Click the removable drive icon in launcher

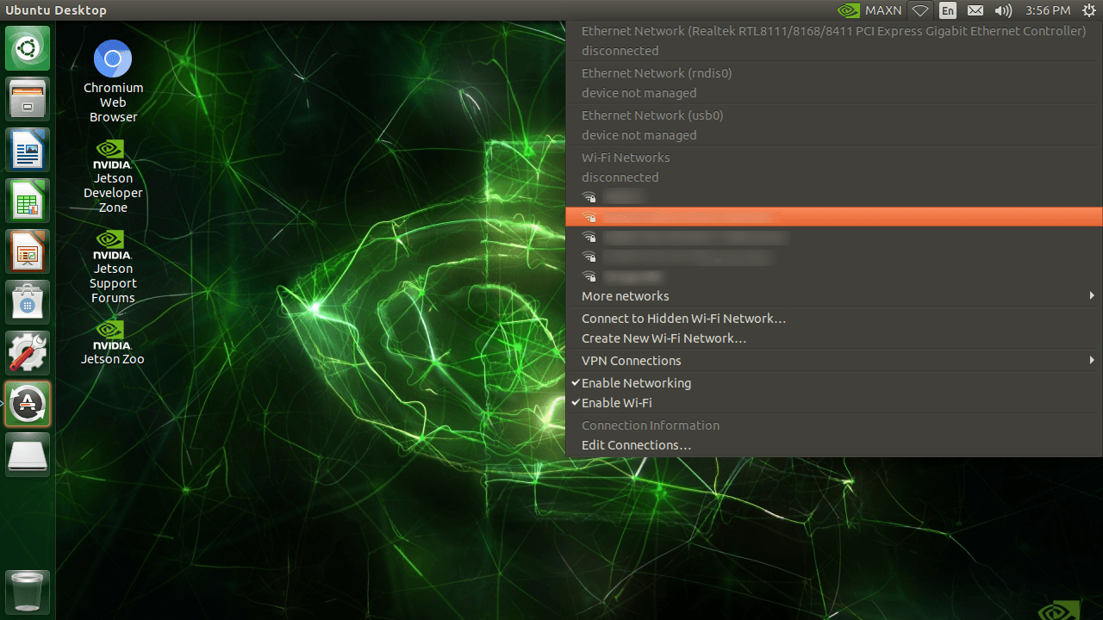pyautogui.click(x=28, y=455)
